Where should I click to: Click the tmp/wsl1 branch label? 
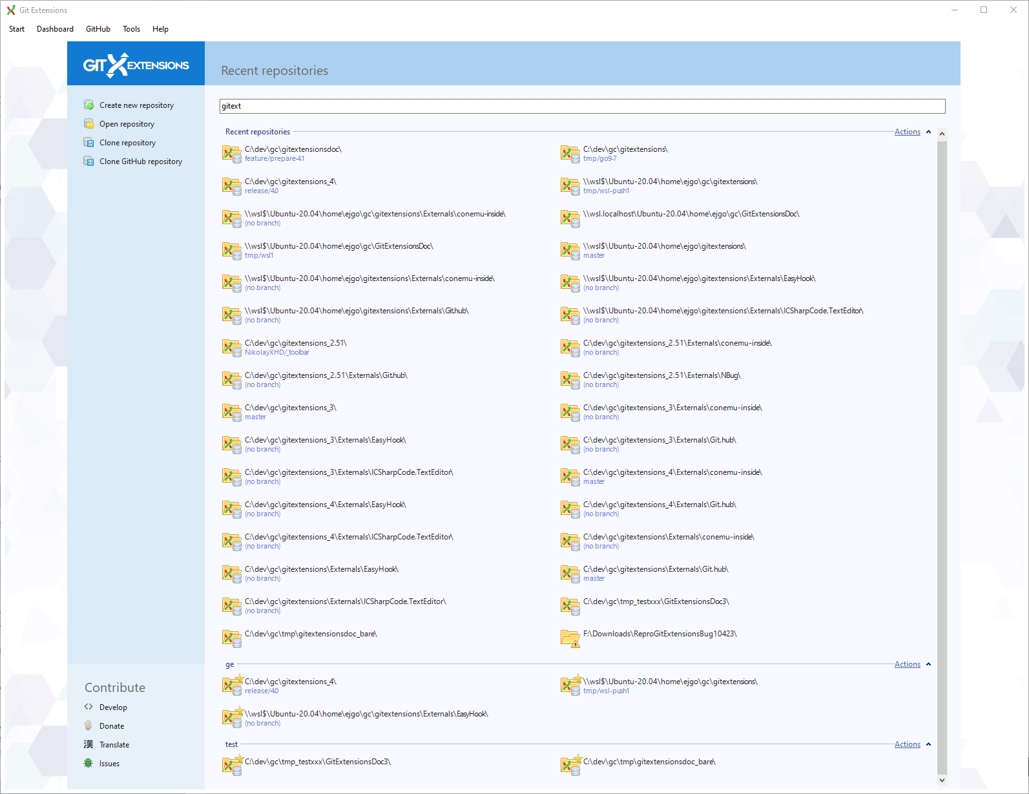(259, 256)
